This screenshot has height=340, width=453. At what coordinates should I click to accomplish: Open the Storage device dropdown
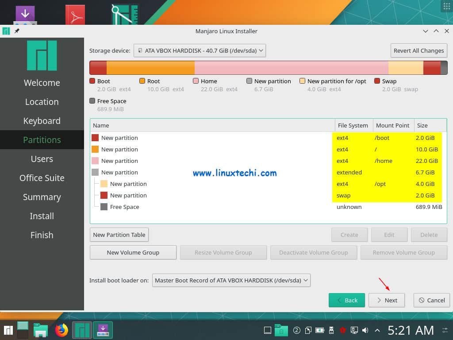[x=200, y=50]
